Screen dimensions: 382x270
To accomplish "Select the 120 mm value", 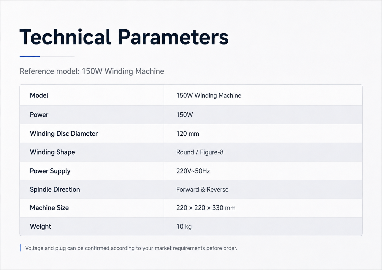I will tap(188, 134).
